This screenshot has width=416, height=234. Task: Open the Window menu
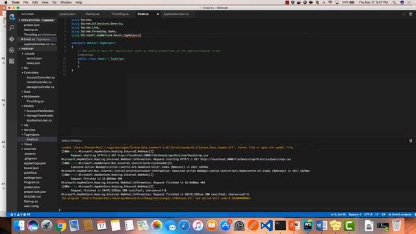point(66,3)
